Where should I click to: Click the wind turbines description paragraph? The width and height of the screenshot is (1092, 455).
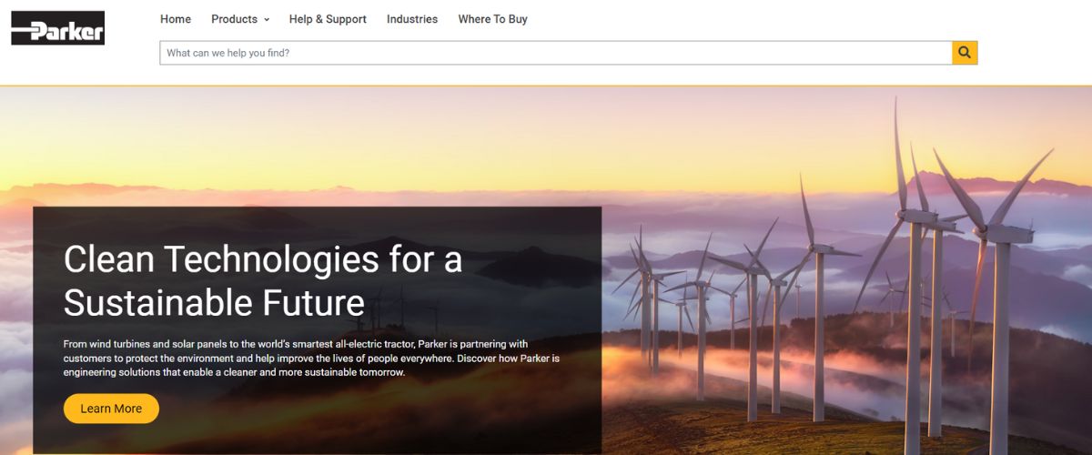(311, 358)
